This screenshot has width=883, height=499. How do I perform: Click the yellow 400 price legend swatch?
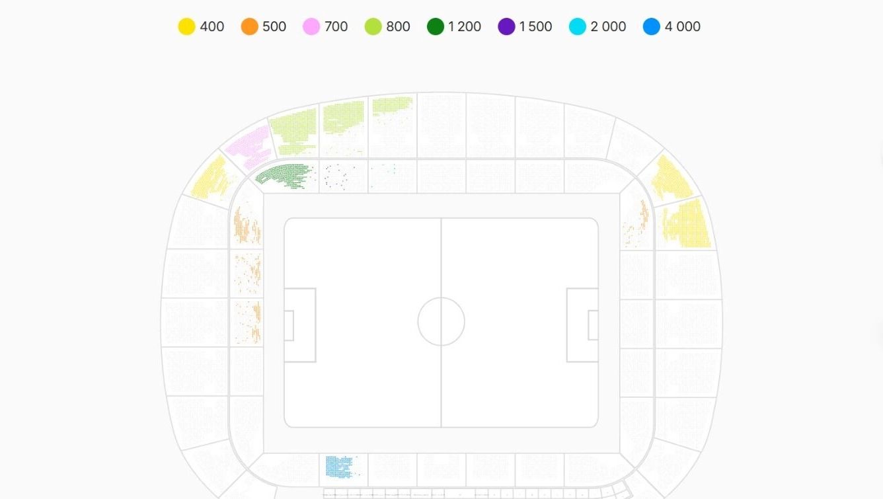pos(187,27)
